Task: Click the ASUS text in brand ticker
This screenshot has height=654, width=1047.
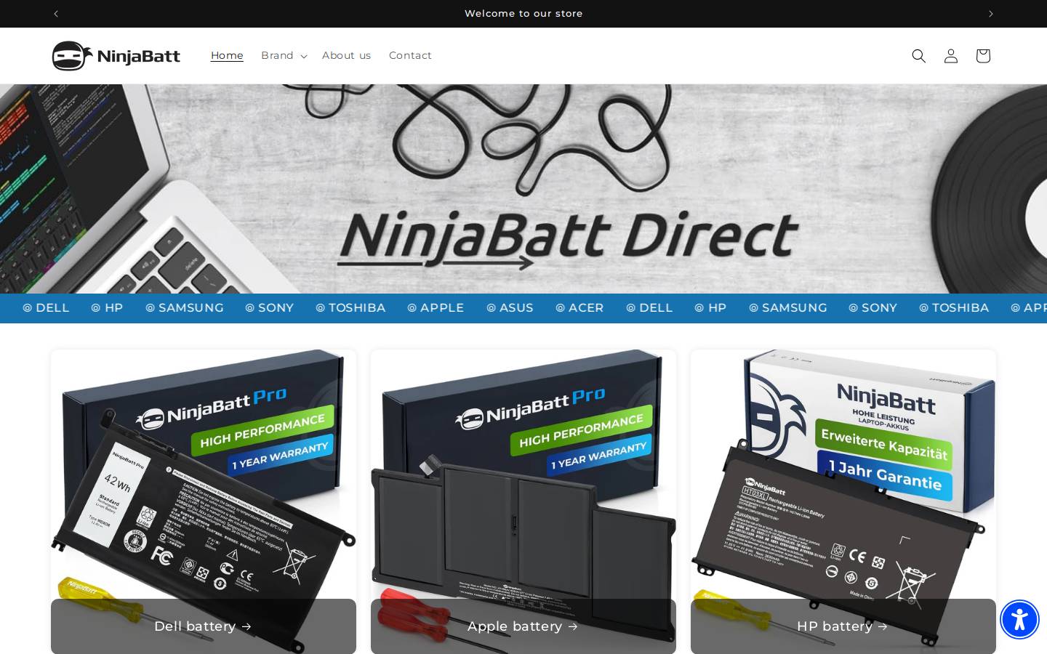Action: tap(516, 308)
